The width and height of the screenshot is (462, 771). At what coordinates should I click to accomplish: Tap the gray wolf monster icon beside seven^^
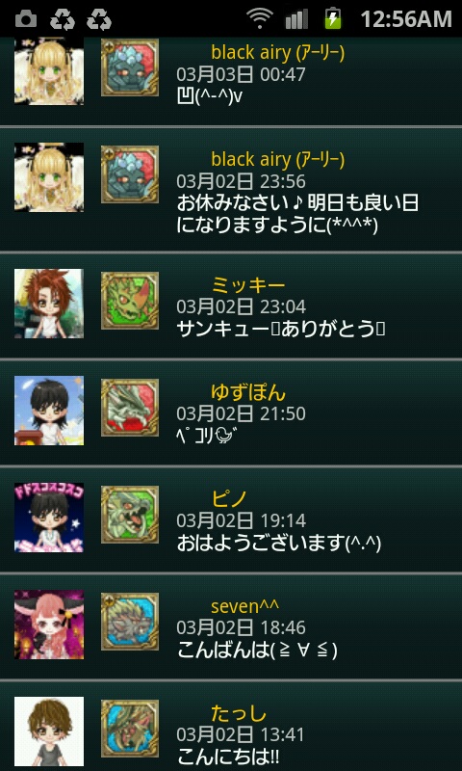pos(130,621)
